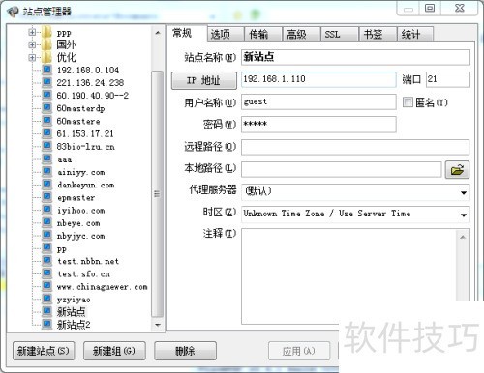The width and height of the screenshot is (484, 373).
Task: Select the 新站点 tree entry
Action: (x=72, y=312)
